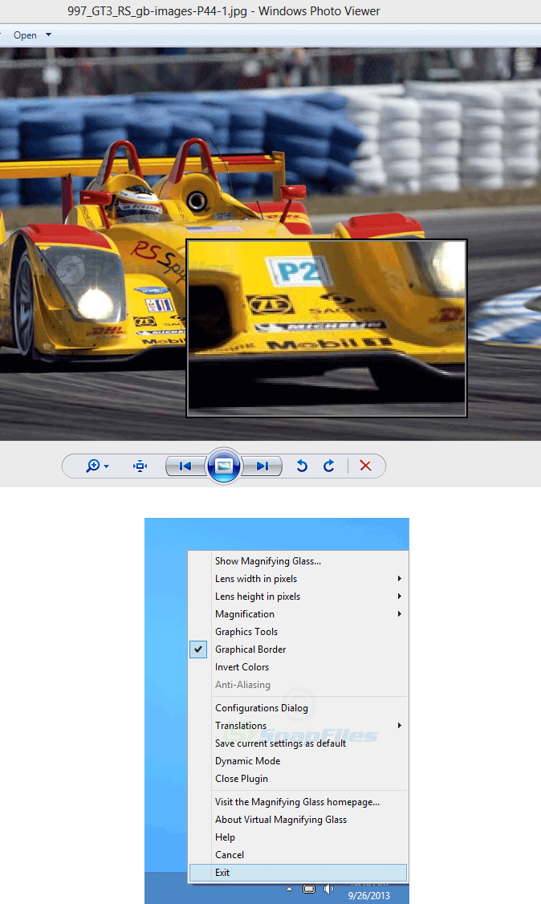Open Magnification submenu

pos(245,614)
